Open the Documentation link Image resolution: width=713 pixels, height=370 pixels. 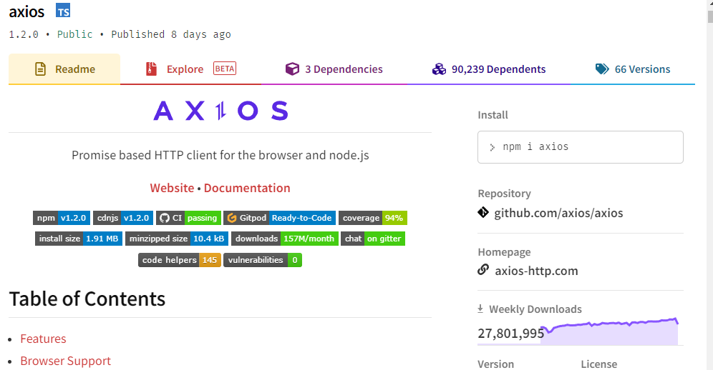pyautogui.click(x=247, y=188)
